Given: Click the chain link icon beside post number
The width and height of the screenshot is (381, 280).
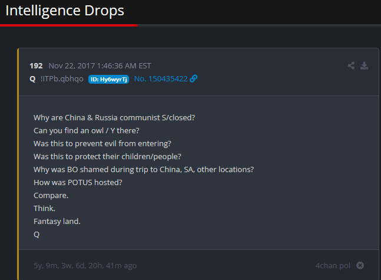Looking at the screenshot, I should pyautogui.click(x=194, y=79).
